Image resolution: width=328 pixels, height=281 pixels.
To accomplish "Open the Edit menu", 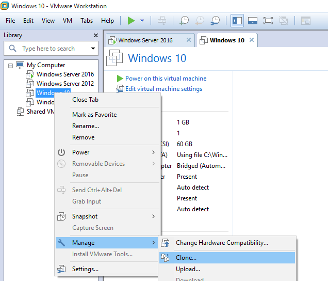I will point(28,21).
